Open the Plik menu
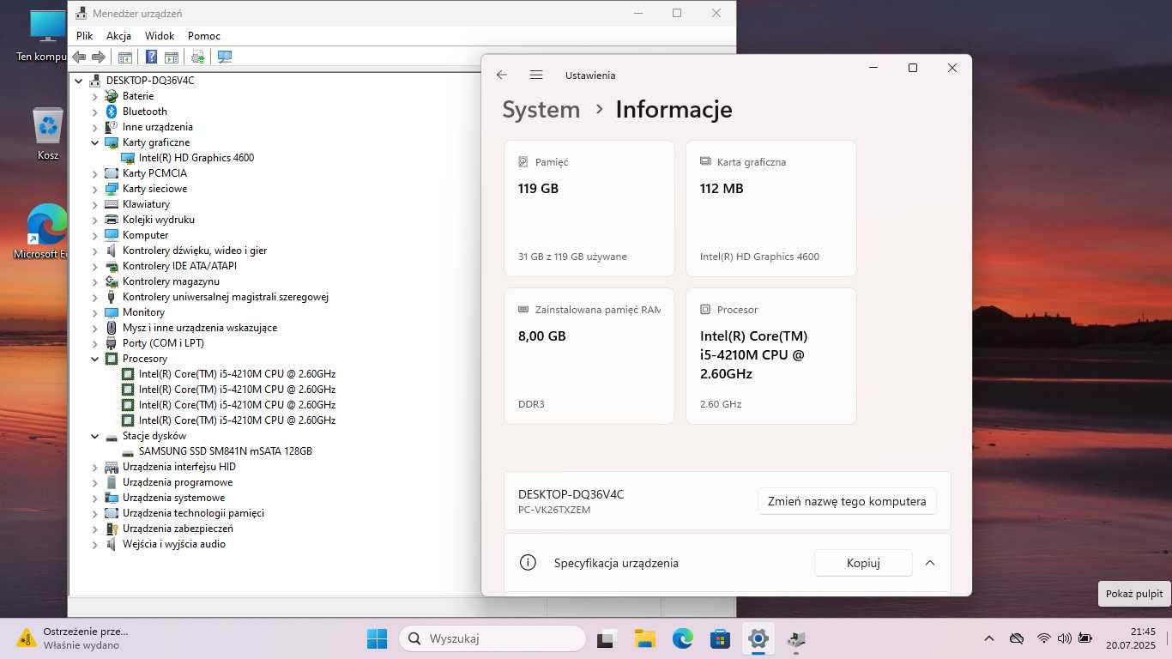The height and width of the screenshot is (659, 1172). click(84, 36)
